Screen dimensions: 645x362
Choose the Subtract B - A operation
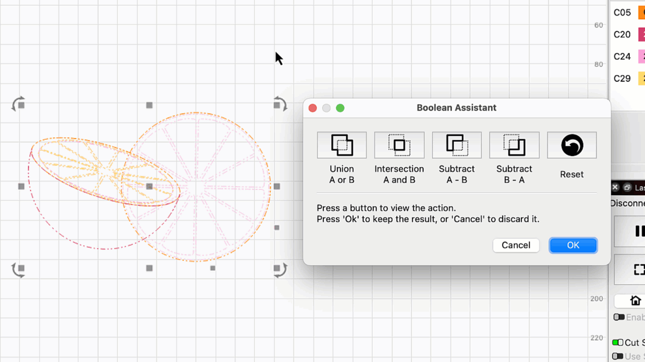514,145
